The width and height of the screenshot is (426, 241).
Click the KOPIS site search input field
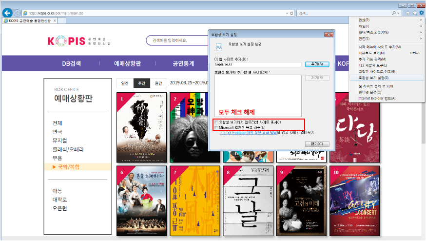(x=178, y=40)
